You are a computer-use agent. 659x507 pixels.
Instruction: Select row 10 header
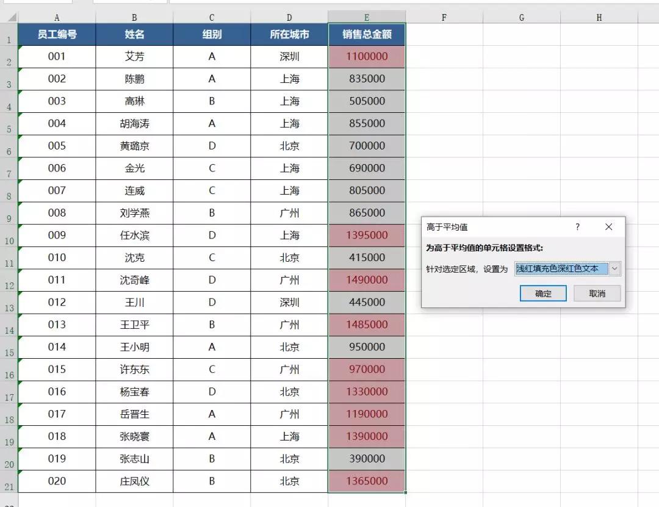tap(9, 236)
